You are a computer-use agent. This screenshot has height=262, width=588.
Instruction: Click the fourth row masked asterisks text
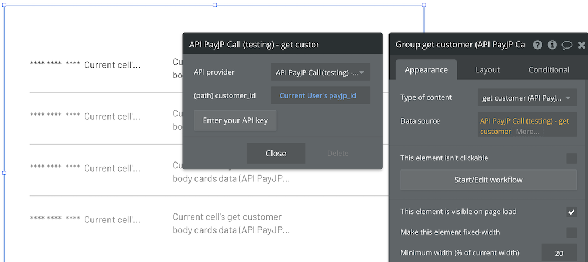[55, 219]
